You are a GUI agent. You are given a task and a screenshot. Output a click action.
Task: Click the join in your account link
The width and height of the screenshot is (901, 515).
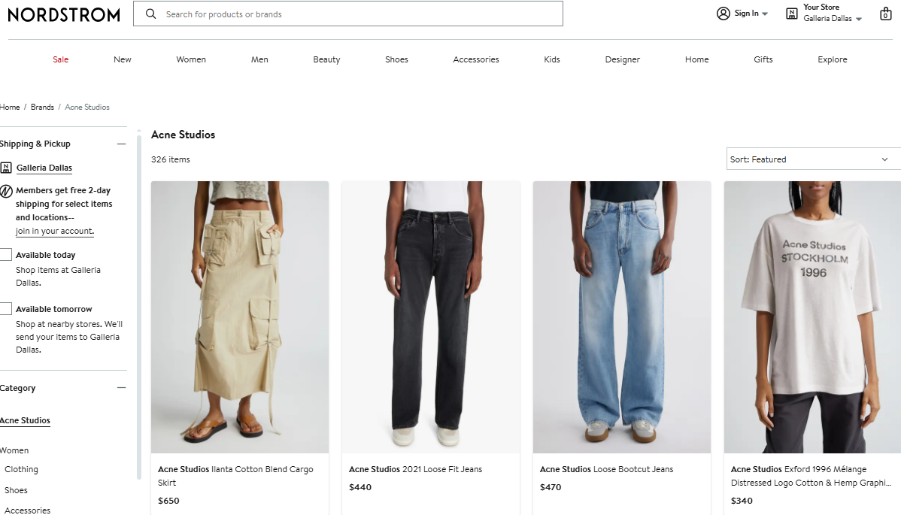pos(55,231)
